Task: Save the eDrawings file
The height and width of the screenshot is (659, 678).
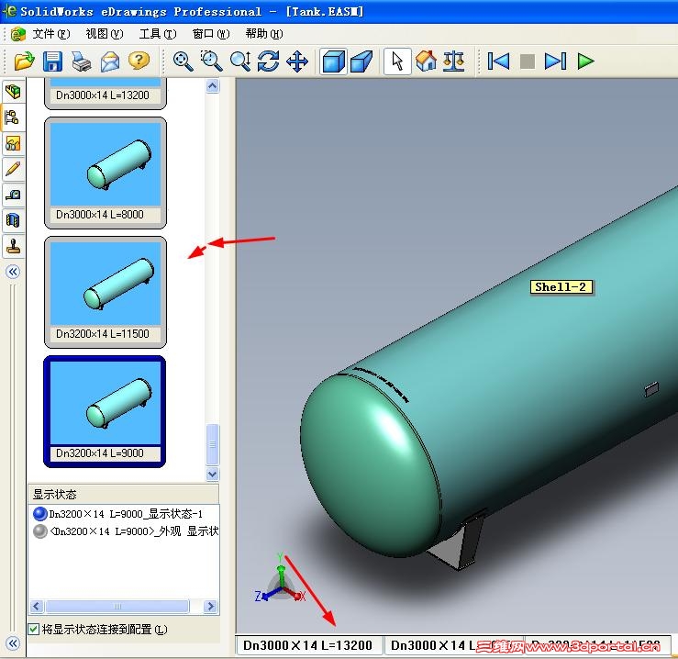Action: (x=52, y=61)
